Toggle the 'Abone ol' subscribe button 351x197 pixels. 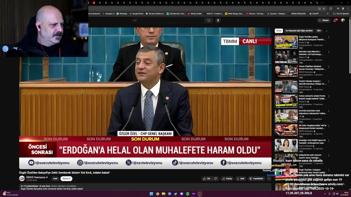pyautogui.click(x=66, y=179)
